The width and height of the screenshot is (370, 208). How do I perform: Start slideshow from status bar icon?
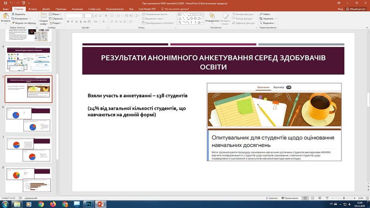327,198
